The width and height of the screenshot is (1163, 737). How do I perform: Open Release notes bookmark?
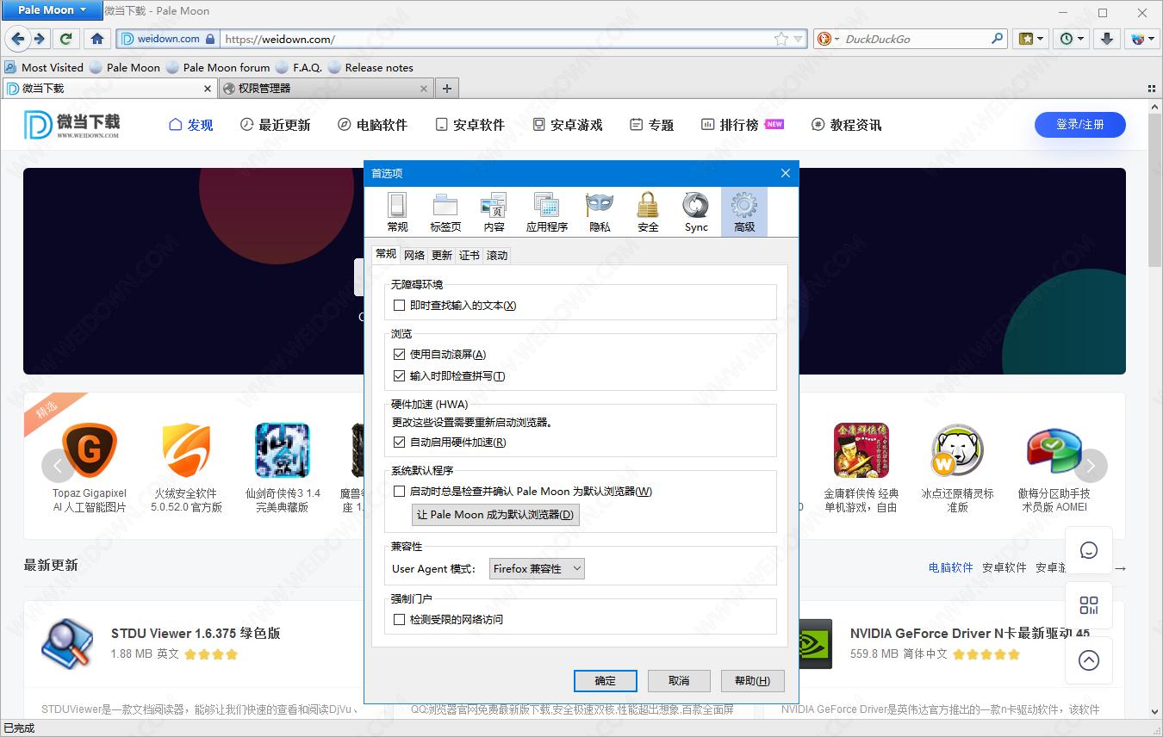[370, 67]
